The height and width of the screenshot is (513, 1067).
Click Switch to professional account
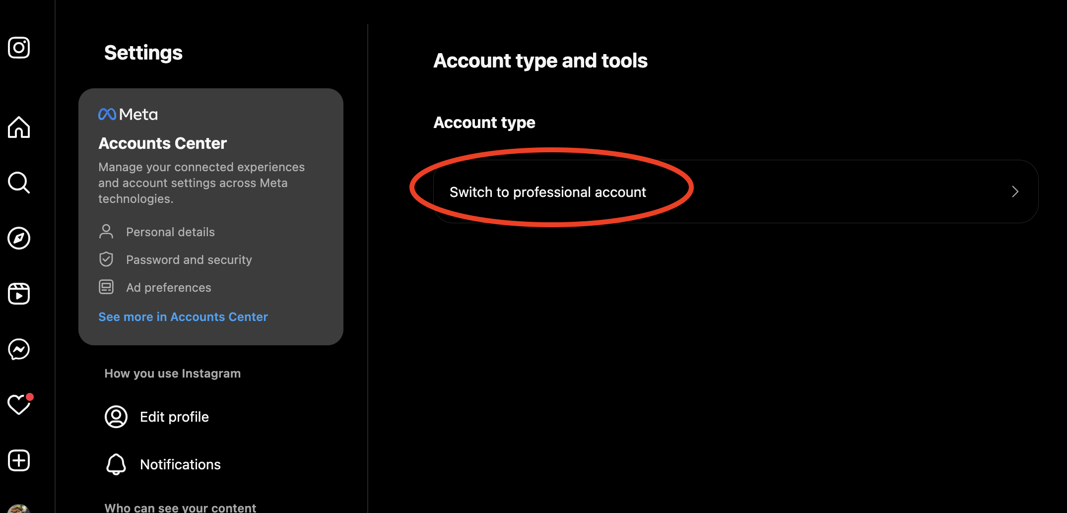click(x=547, y=192)
